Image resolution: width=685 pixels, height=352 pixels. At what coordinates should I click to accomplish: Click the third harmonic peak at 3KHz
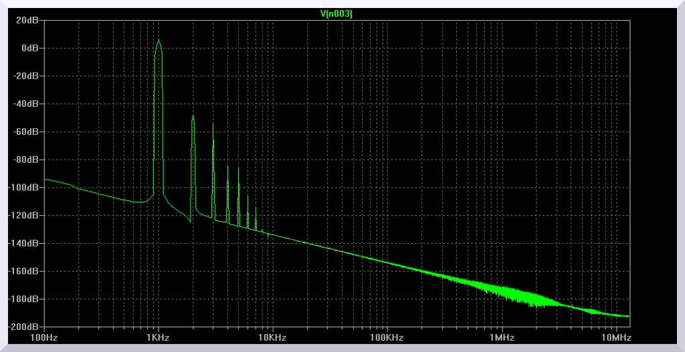click(x=213, y=124)
